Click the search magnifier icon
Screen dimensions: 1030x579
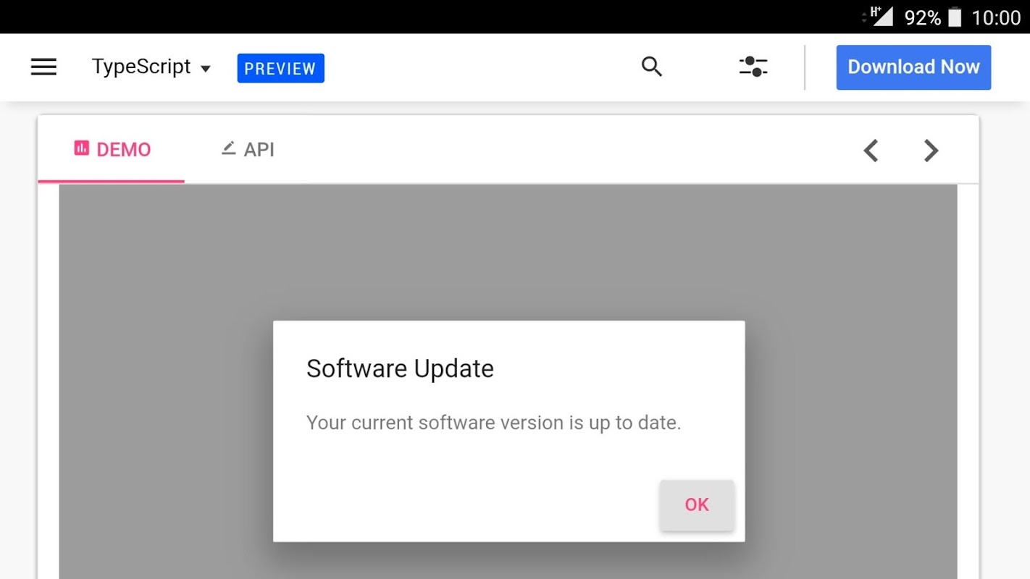(x=652, y=67)
